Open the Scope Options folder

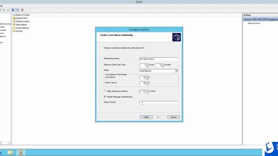tap(21, 28)
